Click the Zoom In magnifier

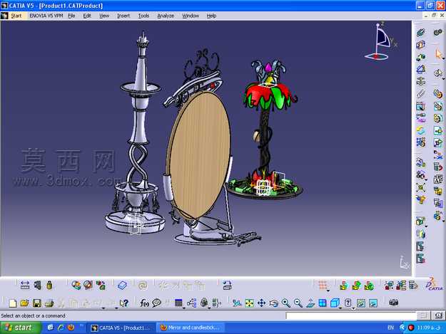[x=286, y=303]
